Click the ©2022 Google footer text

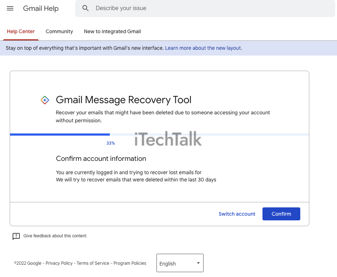(27, 263)
